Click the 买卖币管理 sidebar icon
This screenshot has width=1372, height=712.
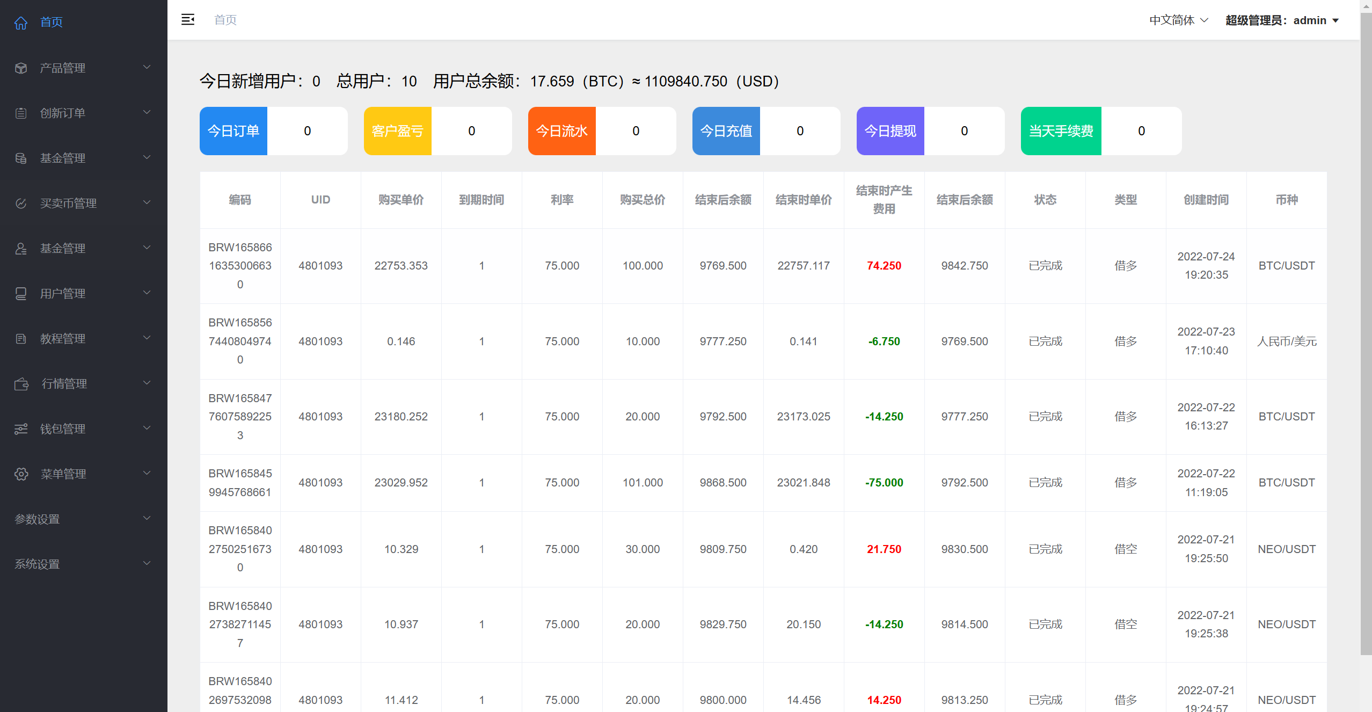(x=21, y=204)
